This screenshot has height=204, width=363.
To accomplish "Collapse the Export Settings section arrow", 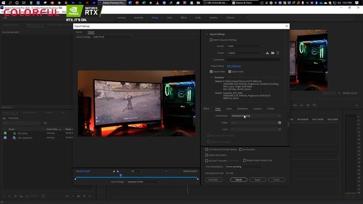I will [208, 34].
